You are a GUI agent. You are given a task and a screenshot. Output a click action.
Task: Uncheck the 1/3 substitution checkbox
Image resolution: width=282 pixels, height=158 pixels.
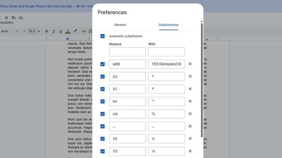point(102,151)
